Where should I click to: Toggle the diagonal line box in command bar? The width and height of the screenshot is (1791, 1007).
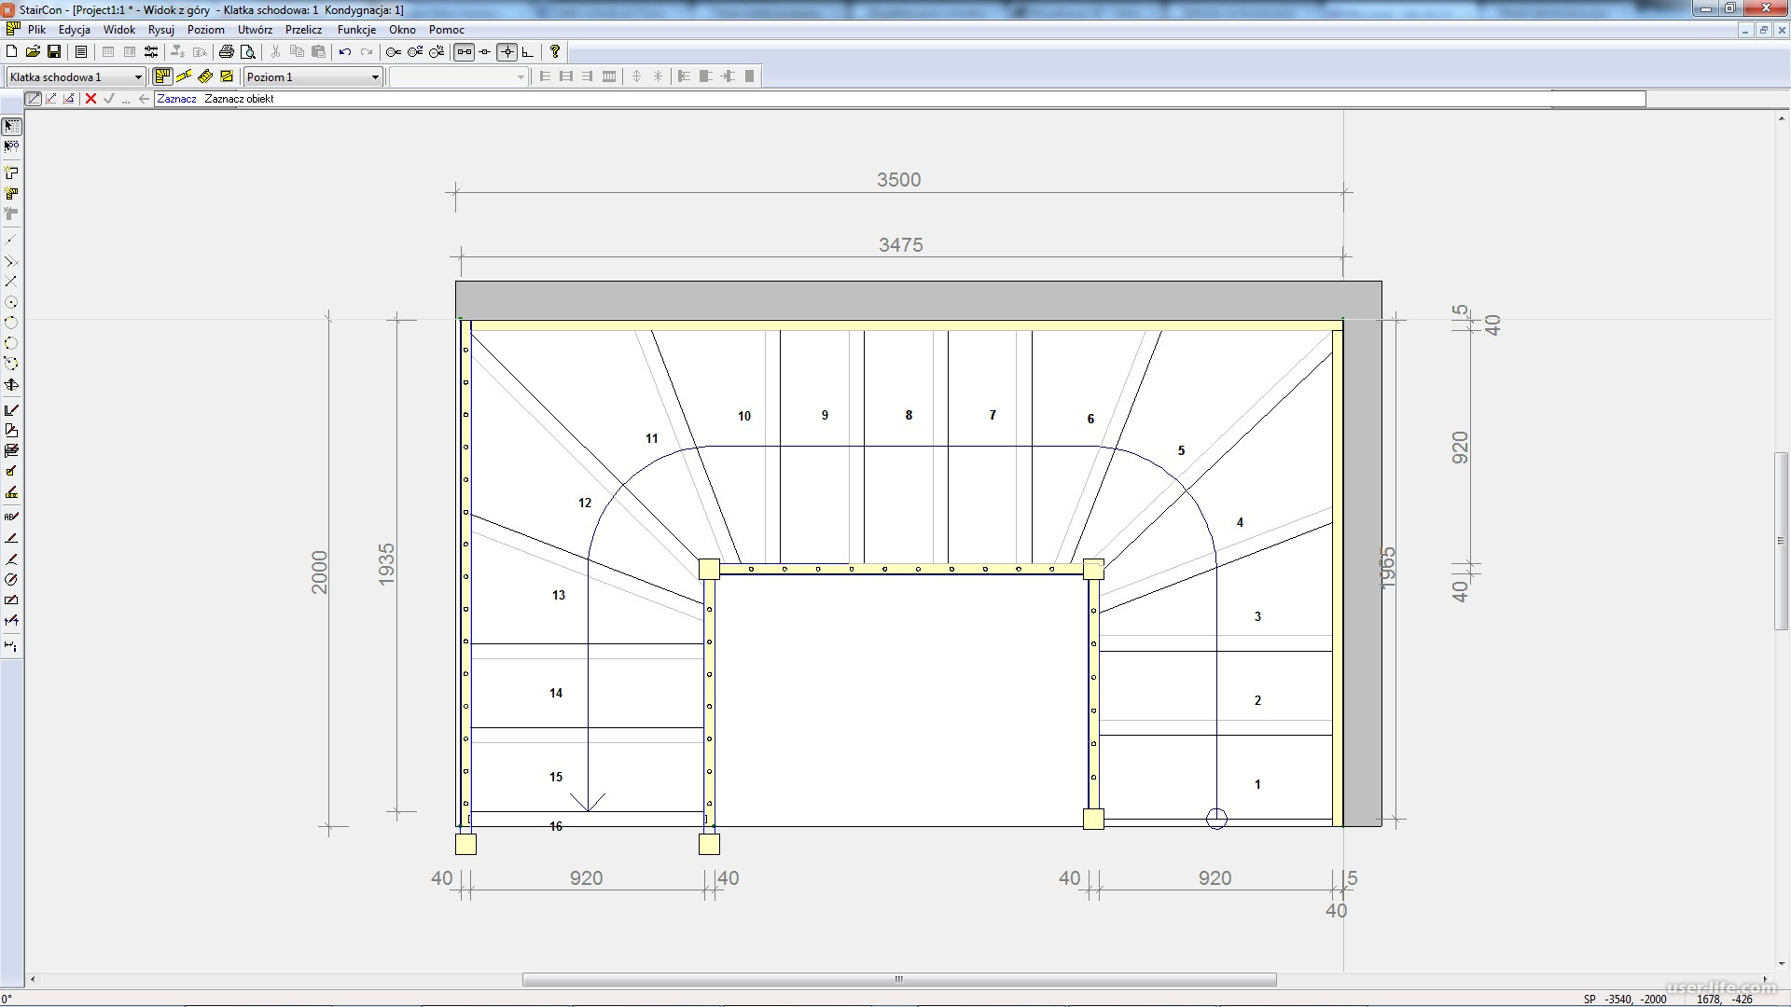[34, 99]
